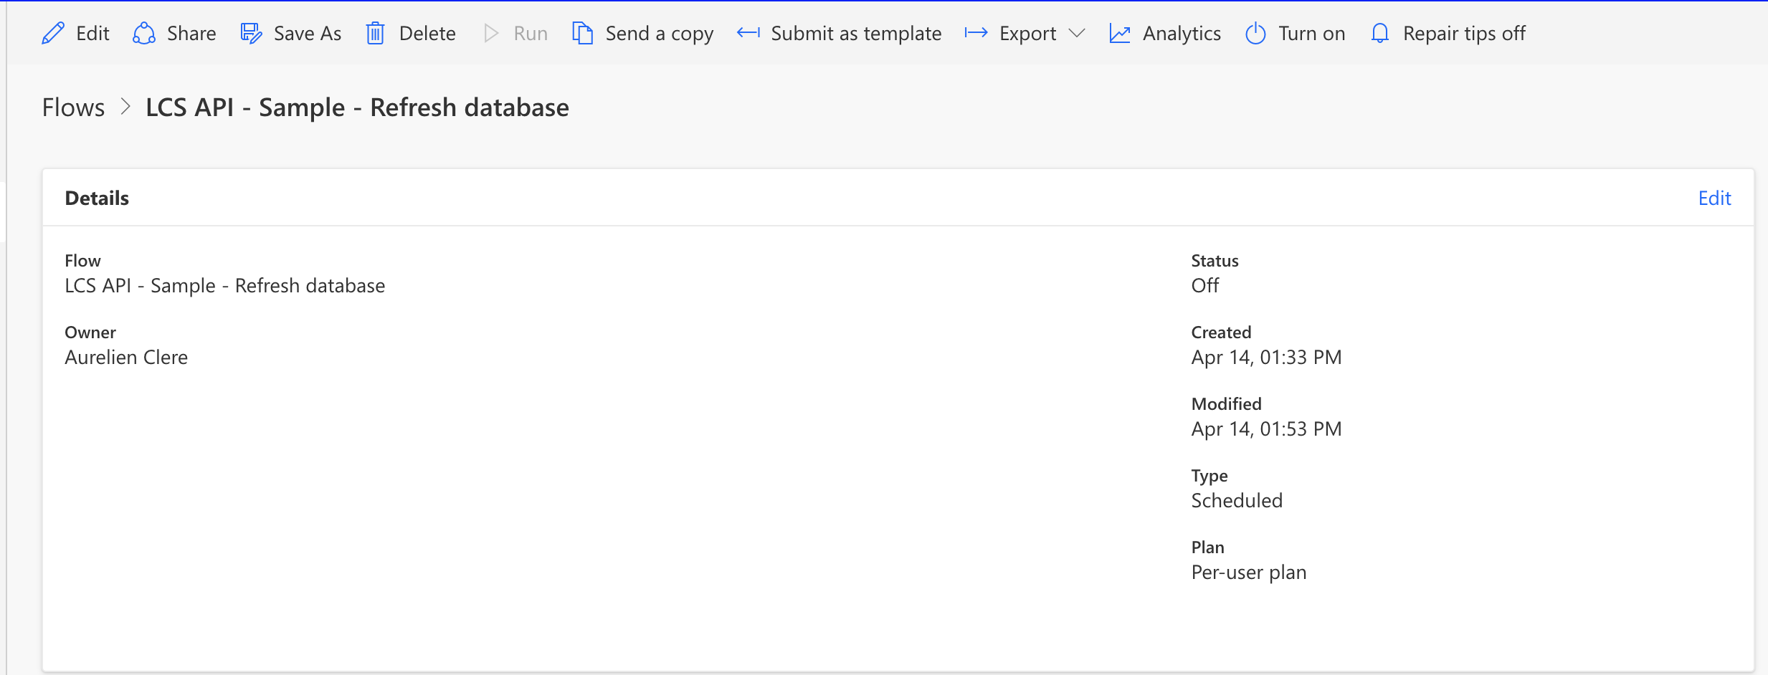Choose the Save As command label
The height and width of the screenshot is (675, 1768).
(308, 34)
